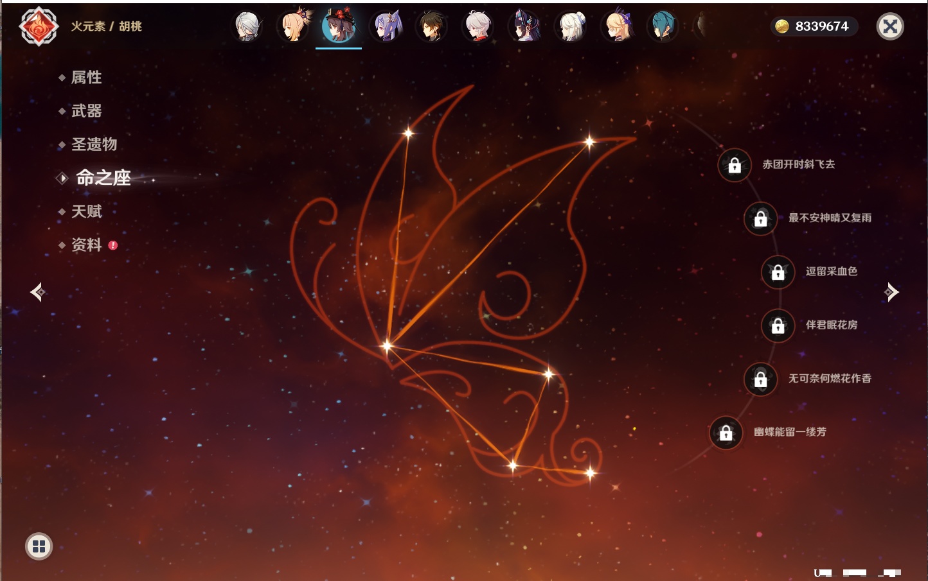Open the 属性 attributes menu

(x=86, y=78)
